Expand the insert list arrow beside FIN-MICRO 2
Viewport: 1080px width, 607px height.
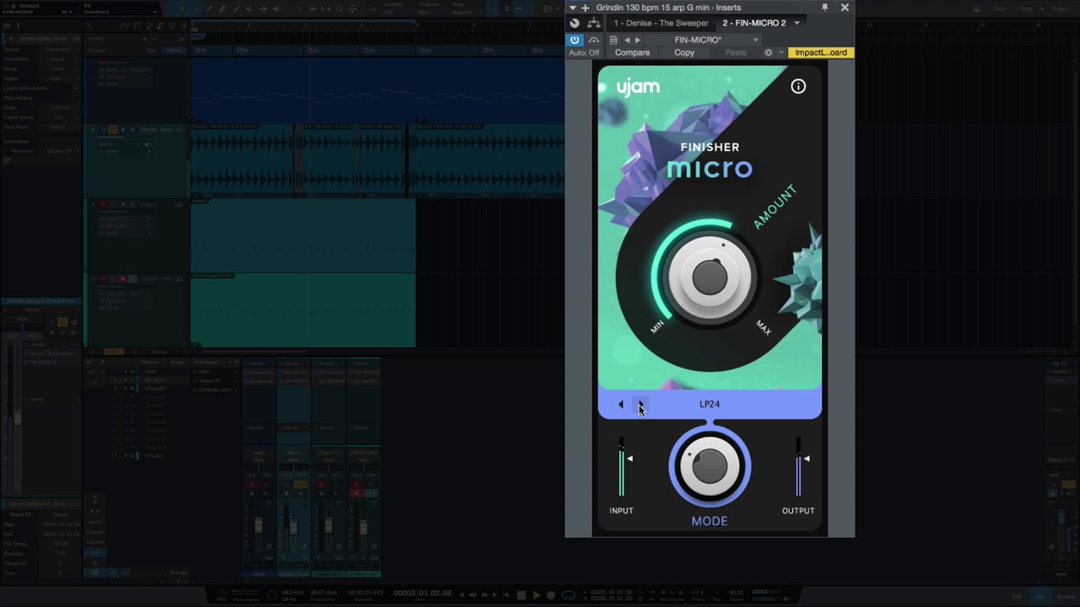click(x=796, y=24)
